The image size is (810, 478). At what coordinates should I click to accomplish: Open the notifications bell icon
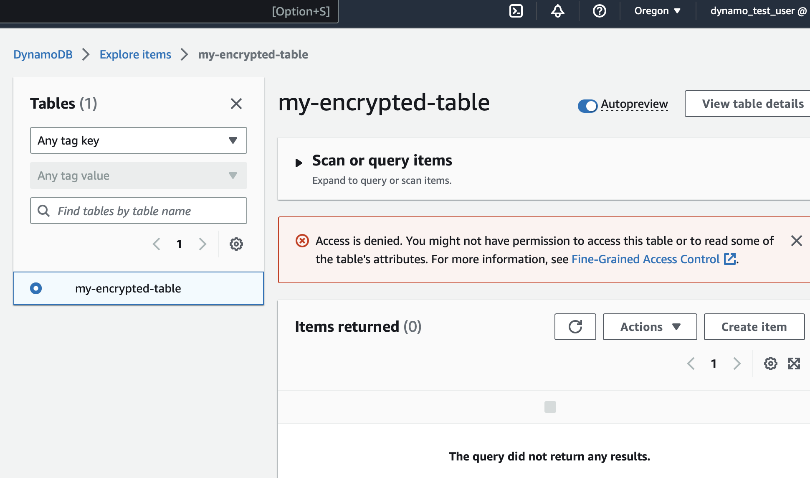(x=557, y=11)
